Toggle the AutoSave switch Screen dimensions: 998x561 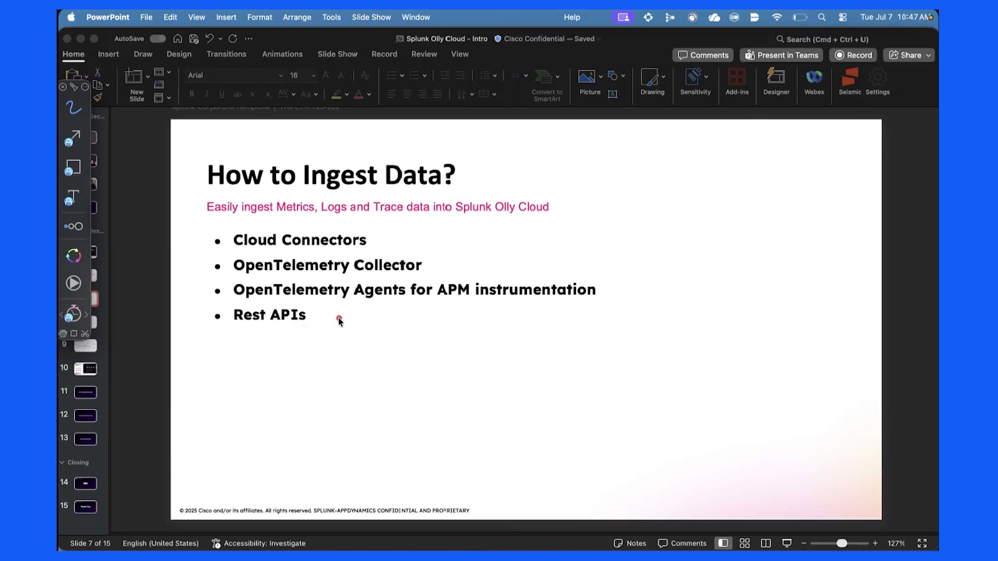(157, 38)
